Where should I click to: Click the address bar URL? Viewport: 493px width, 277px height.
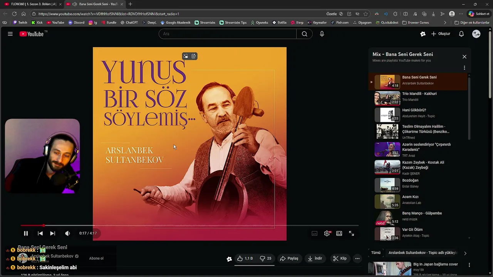click(109, 14)
